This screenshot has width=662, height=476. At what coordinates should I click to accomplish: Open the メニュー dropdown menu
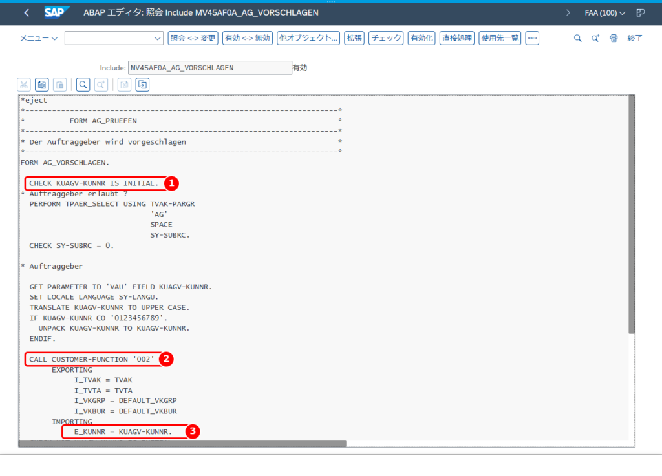click(x=38, y=38)
